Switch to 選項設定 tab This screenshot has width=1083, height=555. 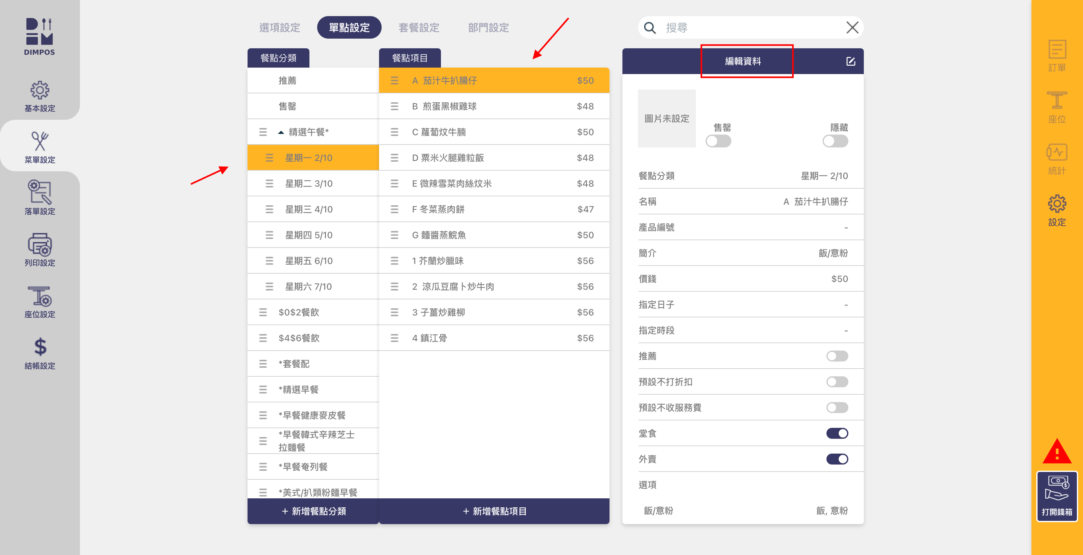click(x=279, y=28)
